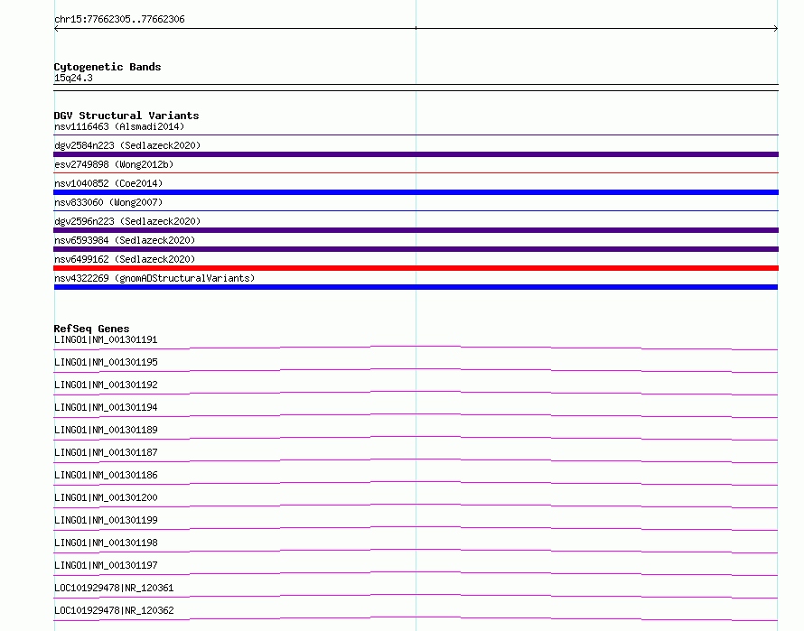Viewport: 804px width, 631px height.
Task: Select transcript LINGO1|NM_001301191
Action: click(106, 339)
